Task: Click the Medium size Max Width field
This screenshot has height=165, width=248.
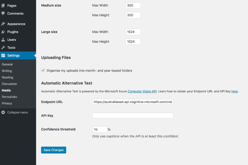Action: coord(133,5)
